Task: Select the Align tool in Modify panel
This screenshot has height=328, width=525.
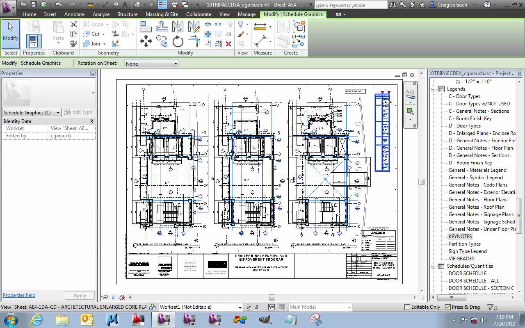Action: pos(146,26)
